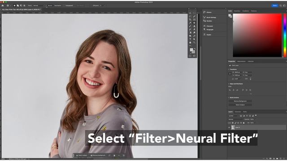
Task: Switch to the Adjustments tab
Action: point(241,61)
